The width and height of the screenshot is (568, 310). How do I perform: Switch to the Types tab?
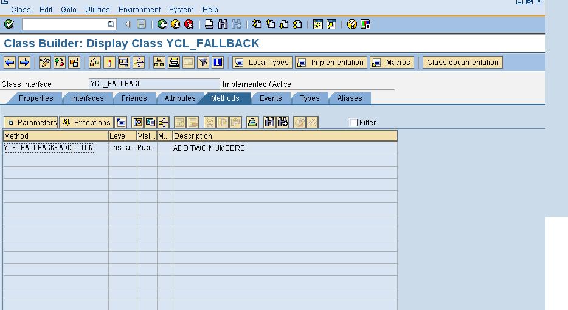click(310, 98)
